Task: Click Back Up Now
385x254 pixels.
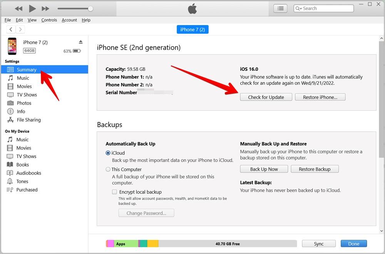Action: (264, 169)
